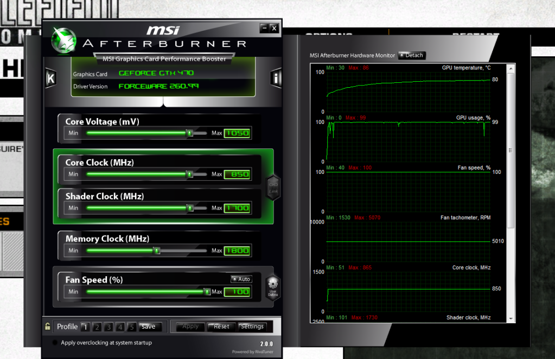Click the Core clock graph
The height and width of the screenshot is (359, 555).
coord(408,291)
